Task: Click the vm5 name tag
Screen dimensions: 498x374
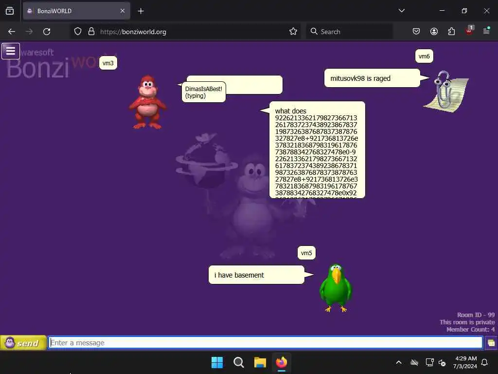Action: 306,253
